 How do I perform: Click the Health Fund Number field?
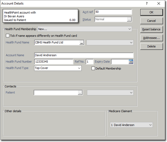coord(54,62)
